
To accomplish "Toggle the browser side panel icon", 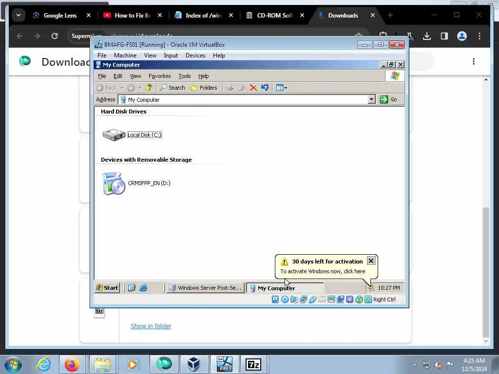I will point(444,36).
